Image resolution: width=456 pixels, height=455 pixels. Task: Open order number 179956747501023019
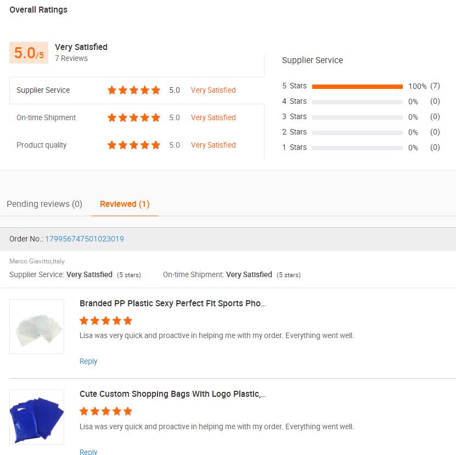click(85, 239)
